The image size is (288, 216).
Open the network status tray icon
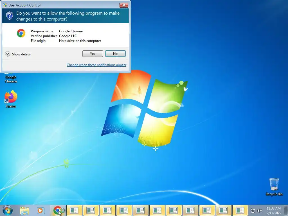click(x=253, y=211)
